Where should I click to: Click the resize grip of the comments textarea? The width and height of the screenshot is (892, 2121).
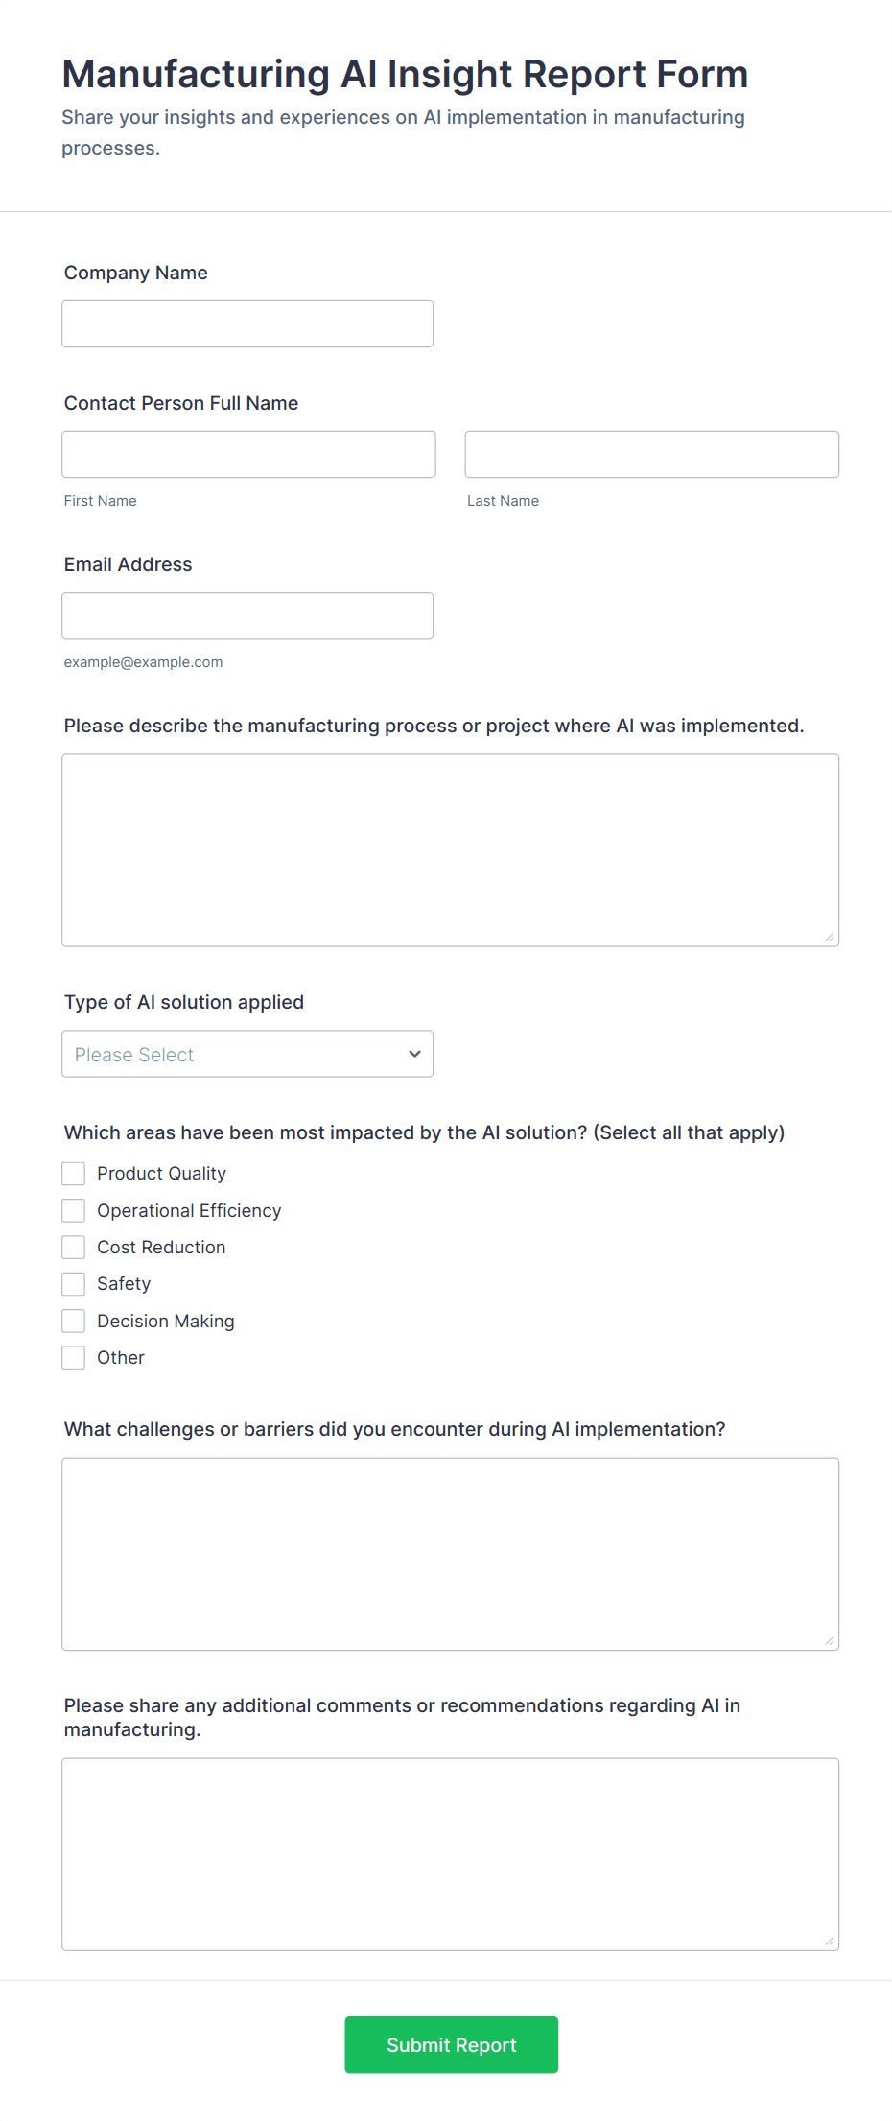click(x=831, y=1941)
